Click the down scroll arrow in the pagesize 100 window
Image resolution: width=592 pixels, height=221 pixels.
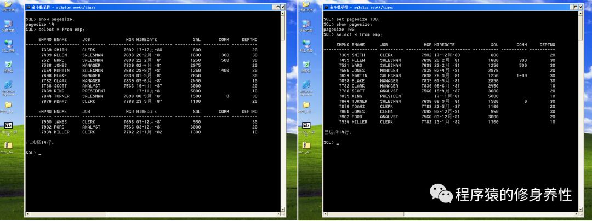click(x=580, y=210)
